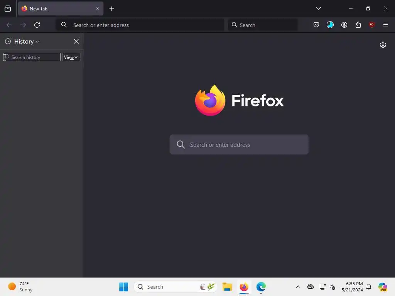The width and height of the screenshot is (395, 296).
Task: Show hidden system tray icons
Action: point(298,287)
